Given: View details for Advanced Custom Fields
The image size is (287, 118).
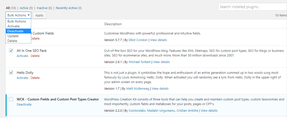Looking at the screenshot, I should click(158, 40).
